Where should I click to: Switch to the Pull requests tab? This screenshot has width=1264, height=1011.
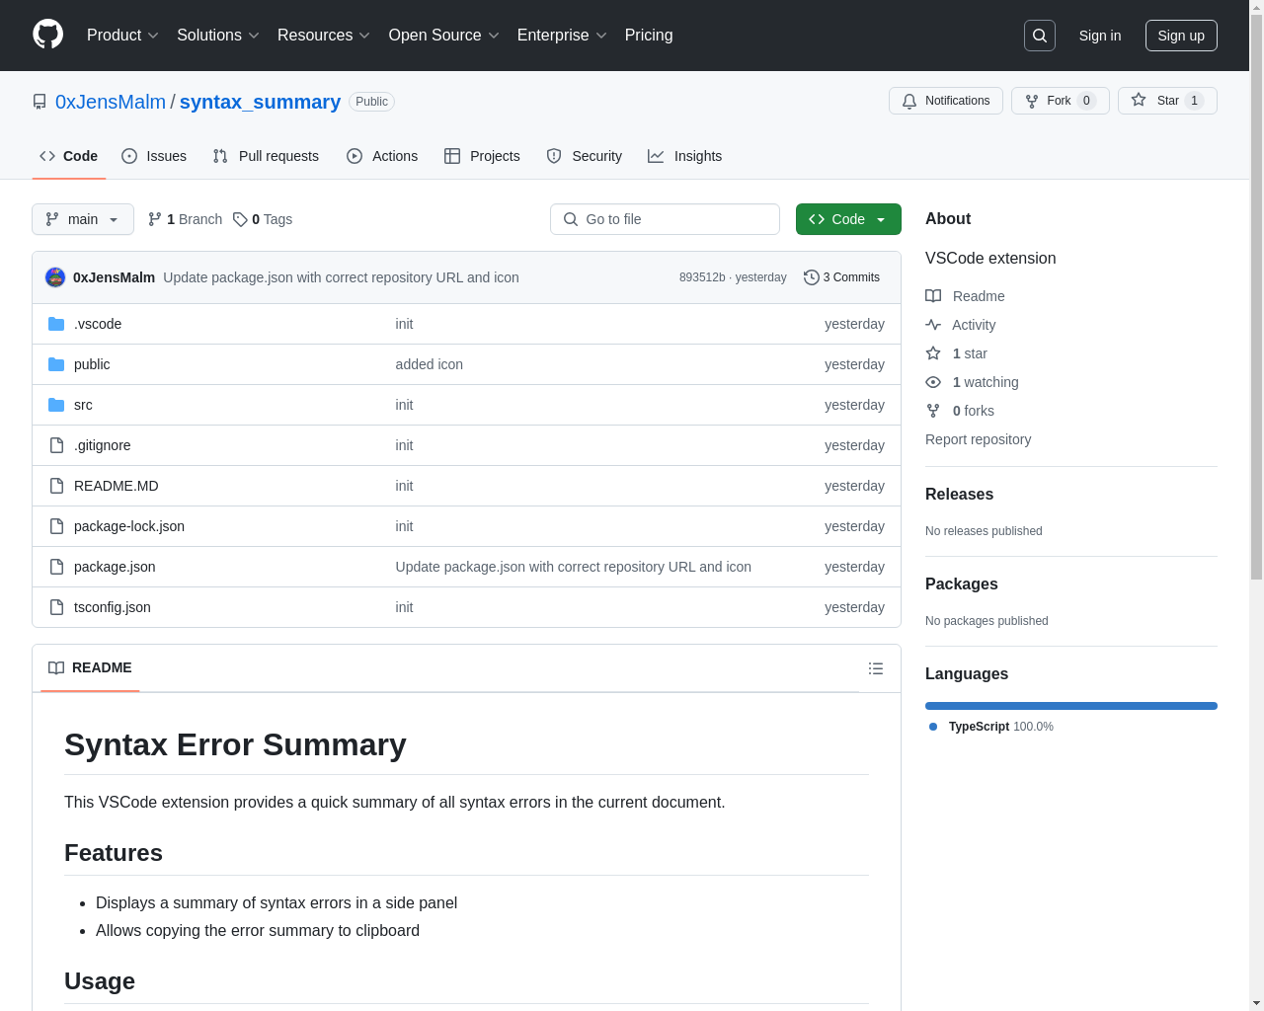coord(266,156)
